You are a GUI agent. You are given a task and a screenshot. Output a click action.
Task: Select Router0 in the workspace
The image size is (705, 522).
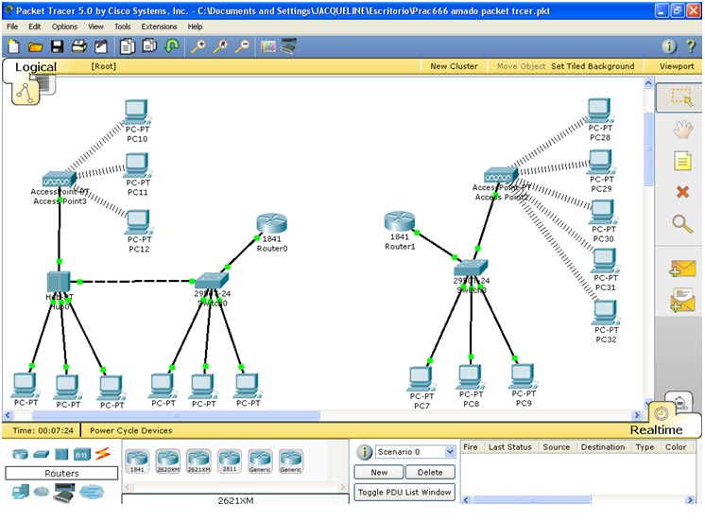pyautogui.click(x=271, y=224)
